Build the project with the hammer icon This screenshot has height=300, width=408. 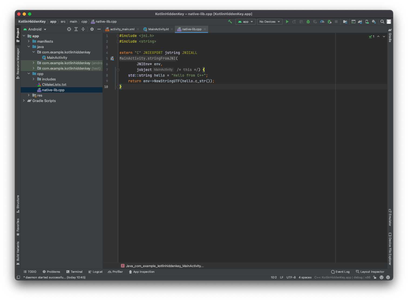pos(230,22)
